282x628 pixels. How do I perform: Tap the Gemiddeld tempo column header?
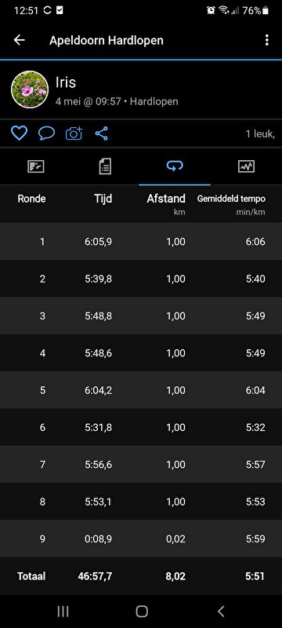pos(231,199)
